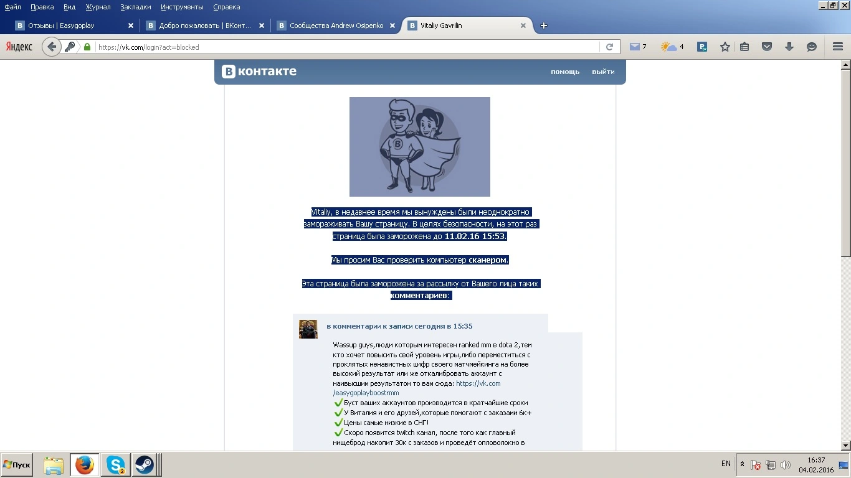This screenshot has width=851, height=478.
Task: Show bookmarks list icon
Action: tap(744, 47)
